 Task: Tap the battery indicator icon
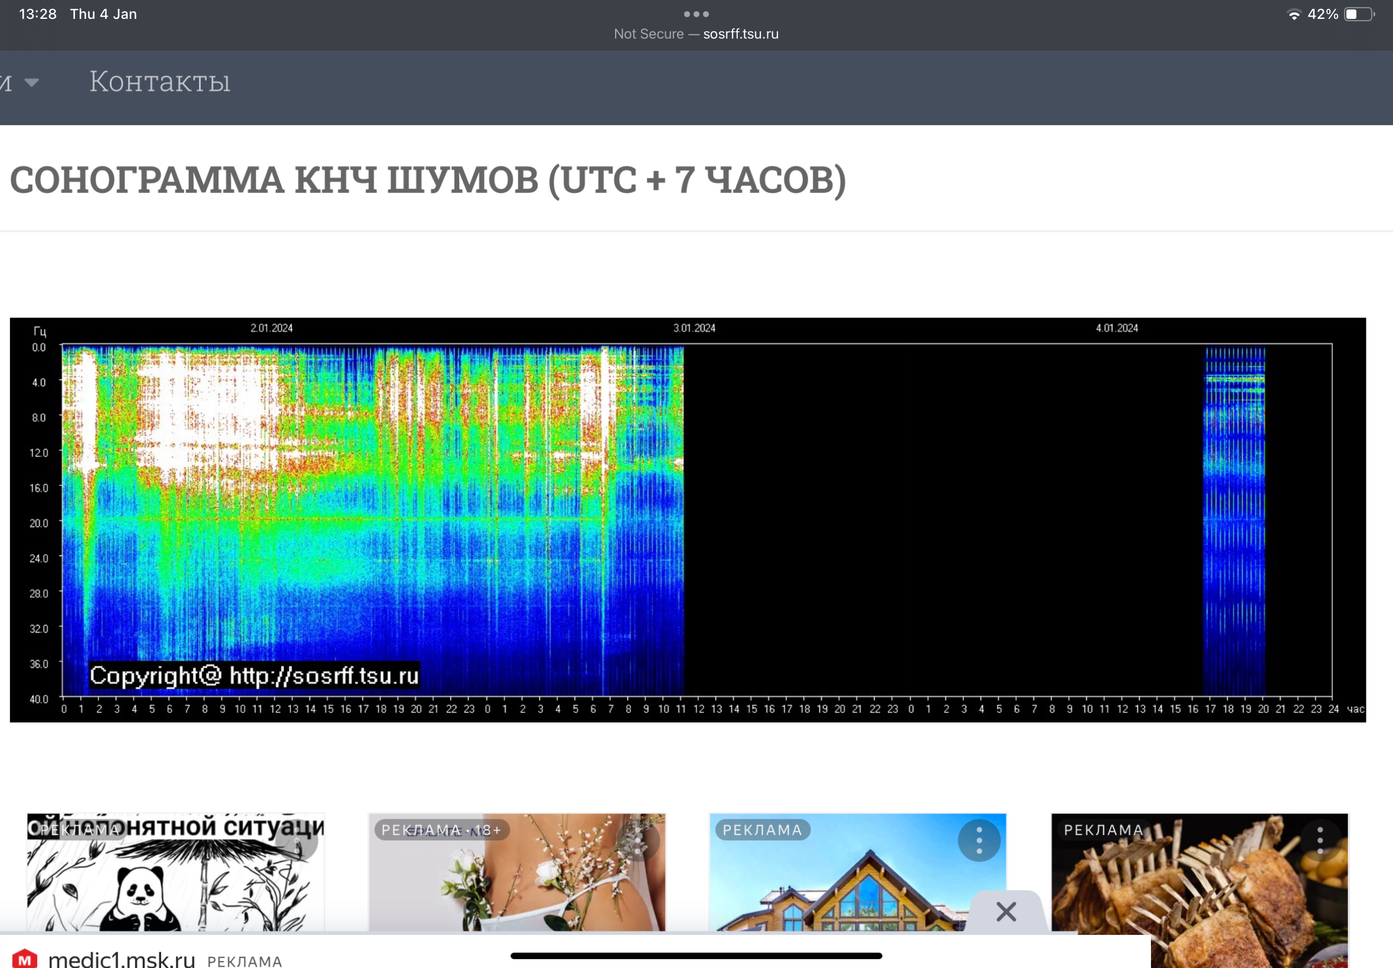(x=1359, y=14)
